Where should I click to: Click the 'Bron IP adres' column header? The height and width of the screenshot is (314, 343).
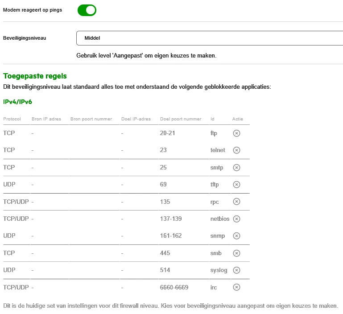pos(46,119)
